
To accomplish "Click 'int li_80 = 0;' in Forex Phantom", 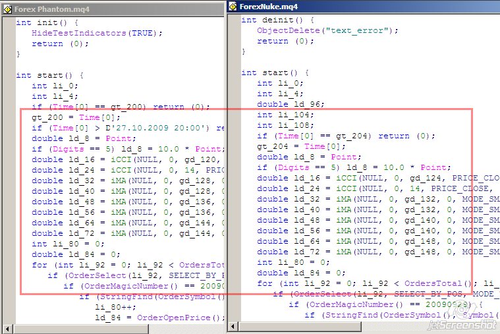I will 68,244.
